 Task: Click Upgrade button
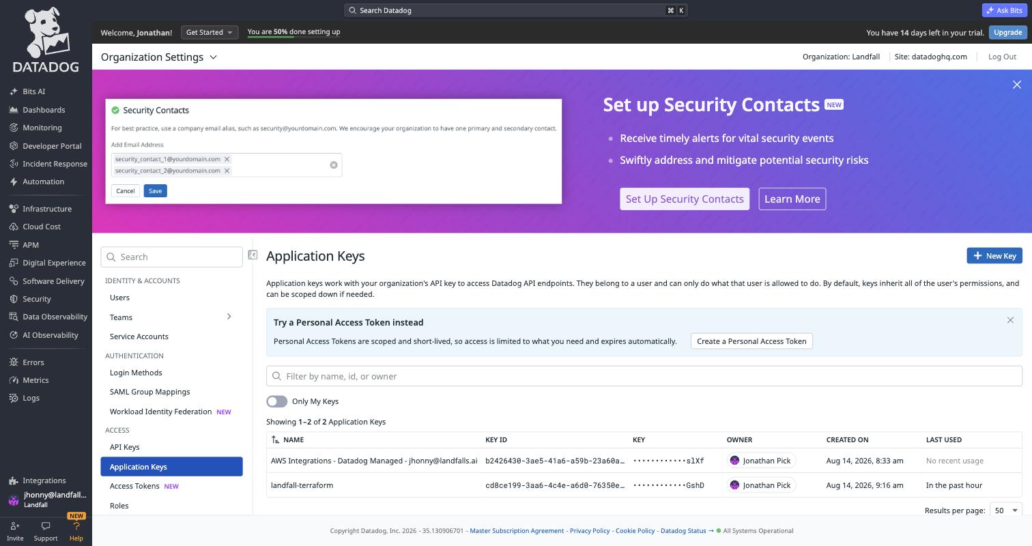pyautogui.click(x=1008, y=32)
